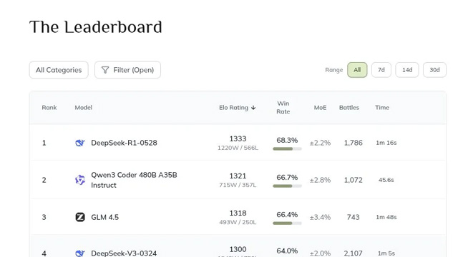Image resolution: width=458 pixels, height=257 pixels.
Task: Sort by Time column header
Action: click(x=382, y=108)
